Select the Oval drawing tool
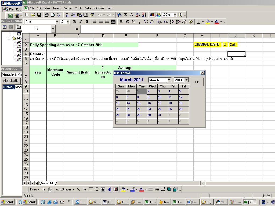This screenshot has height=206, width=275. click(x=97, y=189)
